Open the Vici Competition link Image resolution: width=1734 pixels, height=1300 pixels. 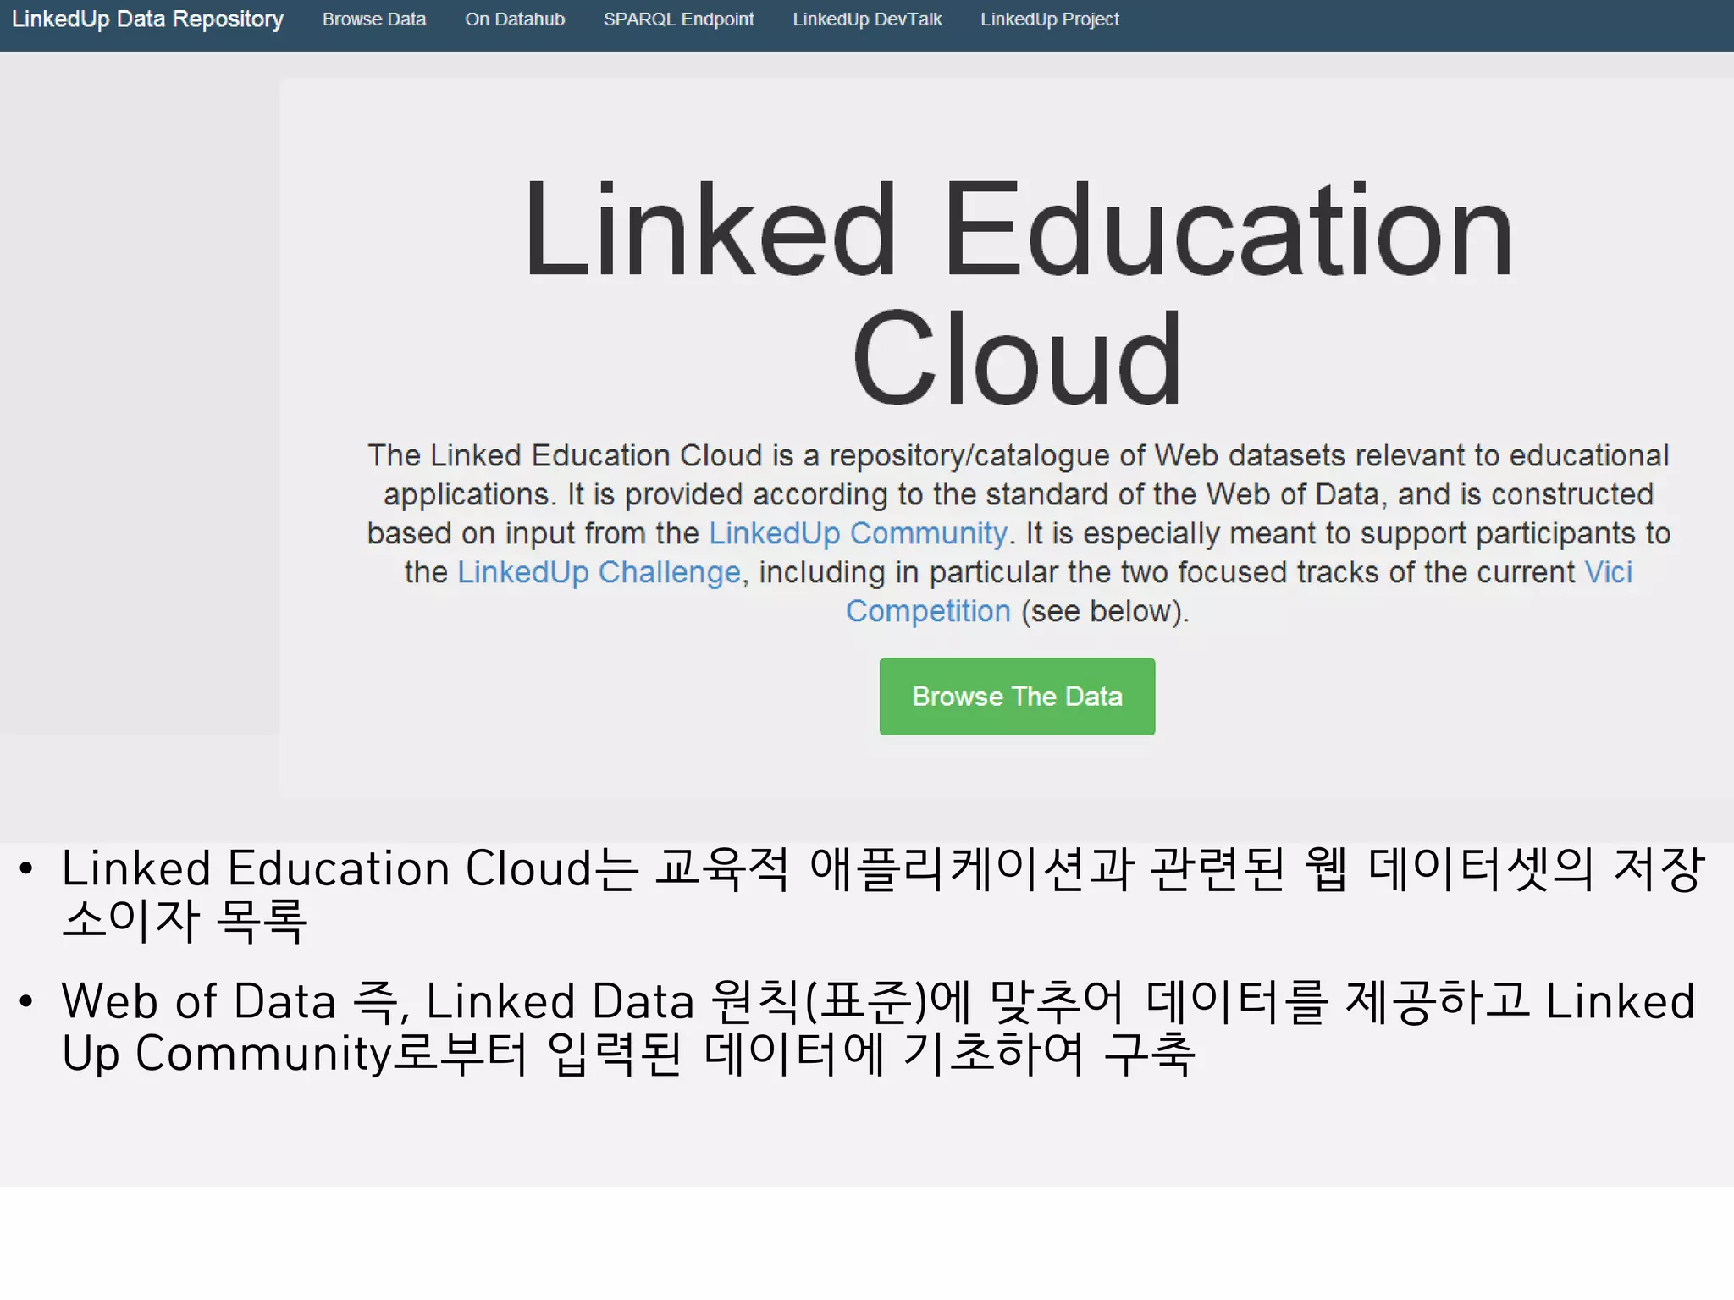point(928,611)
